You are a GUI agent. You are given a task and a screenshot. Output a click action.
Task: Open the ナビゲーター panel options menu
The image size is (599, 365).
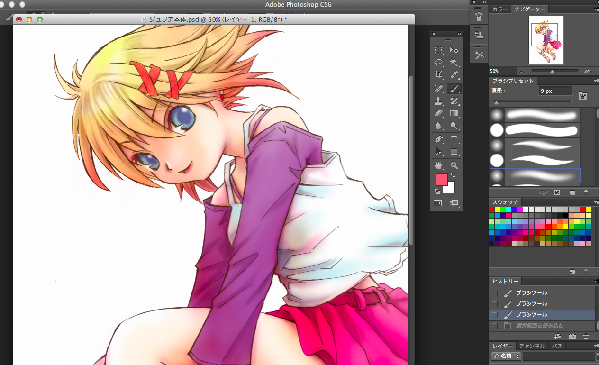[x=596, y=9]
